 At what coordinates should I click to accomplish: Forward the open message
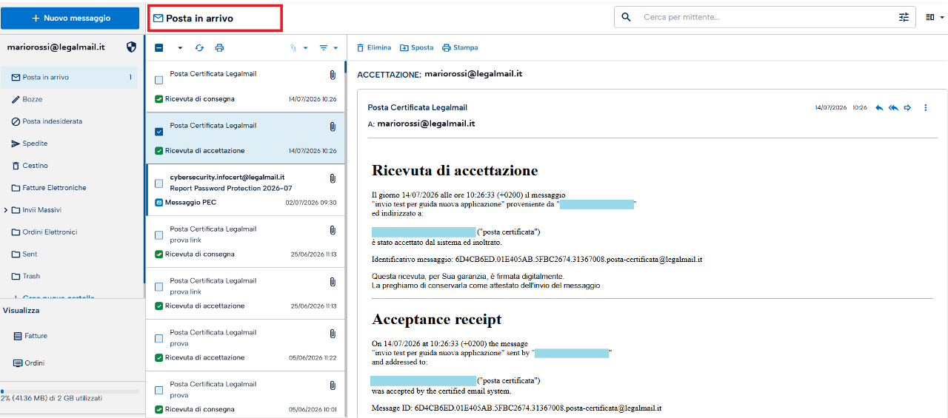[907, 108]
